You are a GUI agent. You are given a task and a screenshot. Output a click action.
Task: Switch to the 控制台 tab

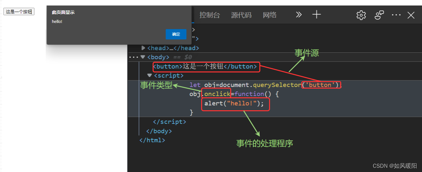tap(210, 15)
